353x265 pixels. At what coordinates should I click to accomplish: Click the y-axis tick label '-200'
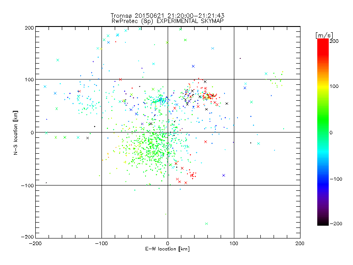point(27,237)
